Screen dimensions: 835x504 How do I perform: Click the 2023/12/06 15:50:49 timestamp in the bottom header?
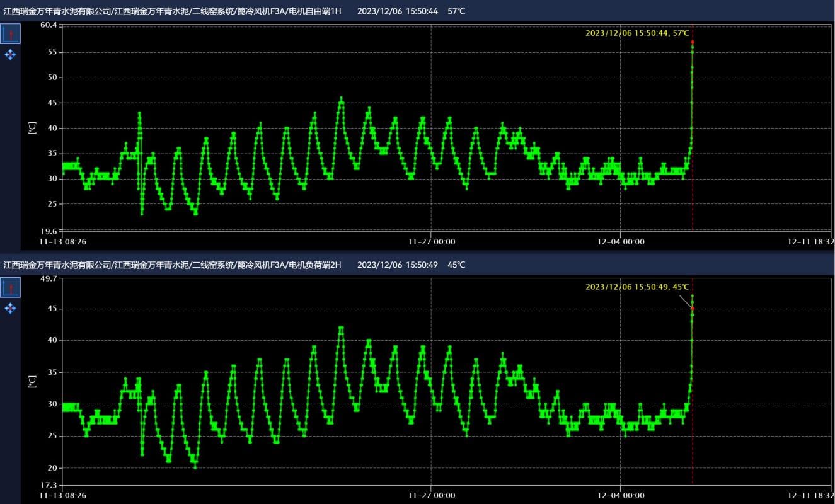pyautogui.click(x=397, y=265)
